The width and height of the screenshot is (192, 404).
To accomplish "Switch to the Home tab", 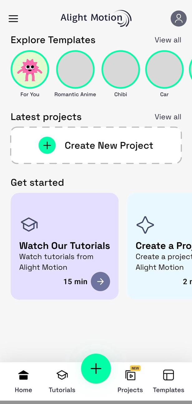I will (x=23, y=381).
